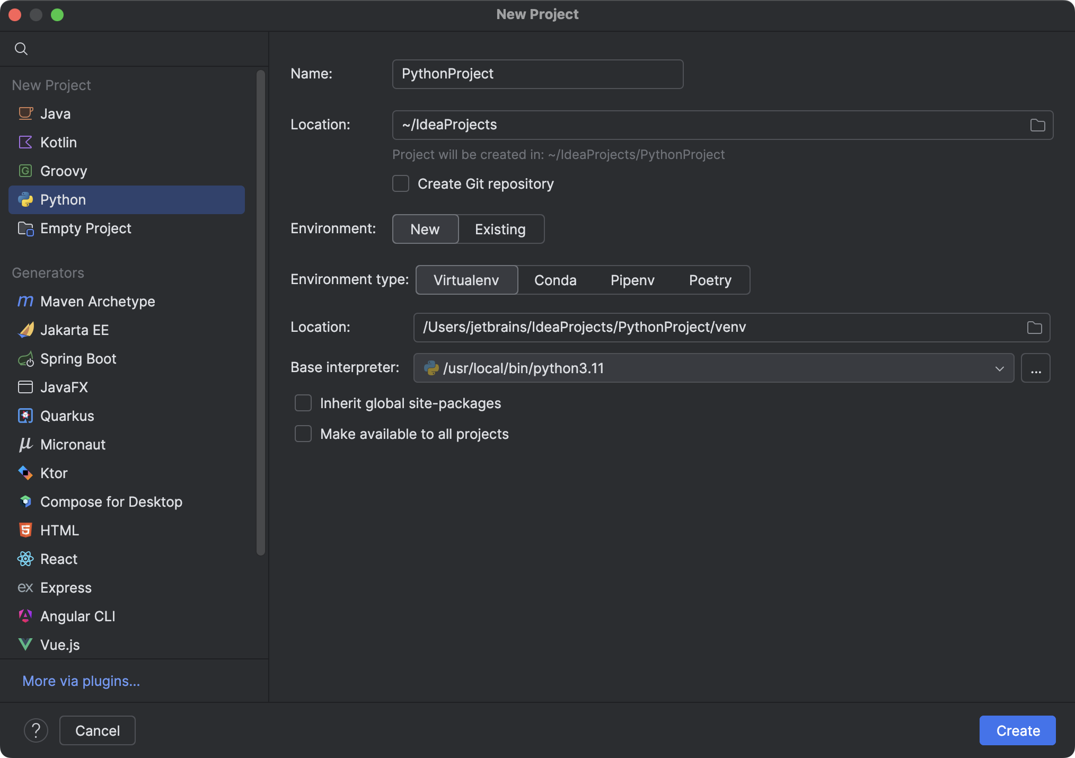Choose the React generator icon
The image size is (1075, 758).
click(25, 559)
